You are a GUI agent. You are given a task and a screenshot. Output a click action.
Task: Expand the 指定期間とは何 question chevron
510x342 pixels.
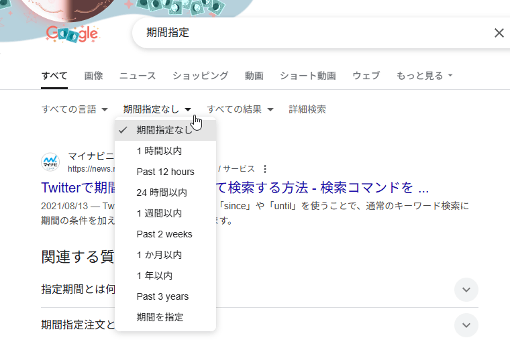[466, 290]
